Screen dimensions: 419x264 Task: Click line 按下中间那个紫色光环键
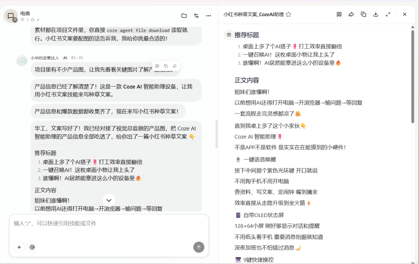pyautogui.click(x=276, y=170)
